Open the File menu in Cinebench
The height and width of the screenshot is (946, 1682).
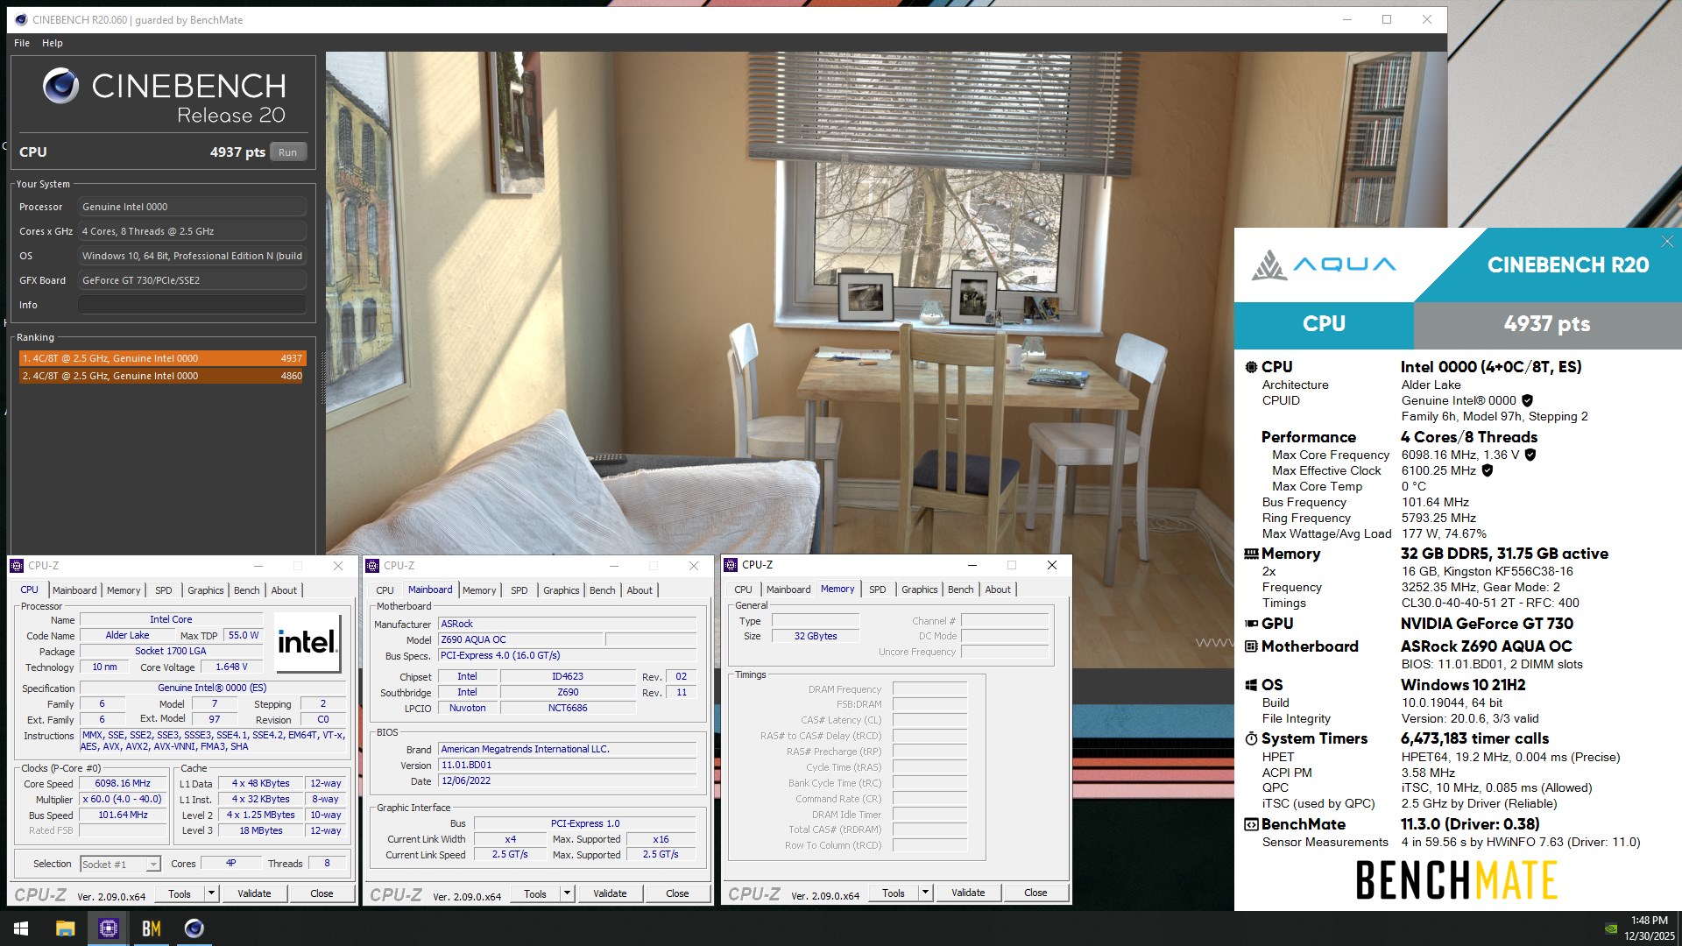[x=22, y=43]
